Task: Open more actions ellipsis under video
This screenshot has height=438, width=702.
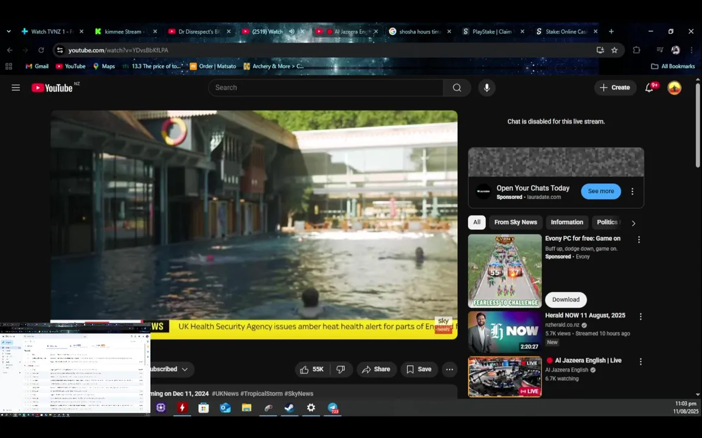Action: [x=450, y=369]
